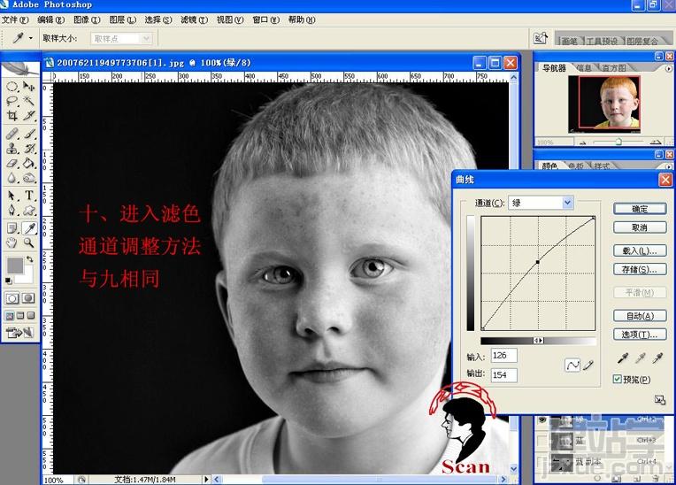
Task: Open the file browser from options bar
Action: [x=541, y=38]
